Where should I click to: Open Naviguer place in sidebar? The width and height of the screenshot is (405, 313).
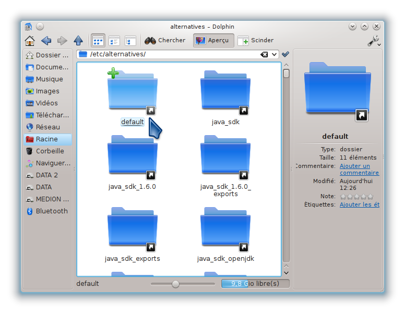pos(47,163)
